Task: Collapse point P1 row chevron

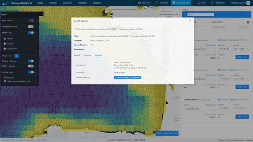Action: [185, 15]
